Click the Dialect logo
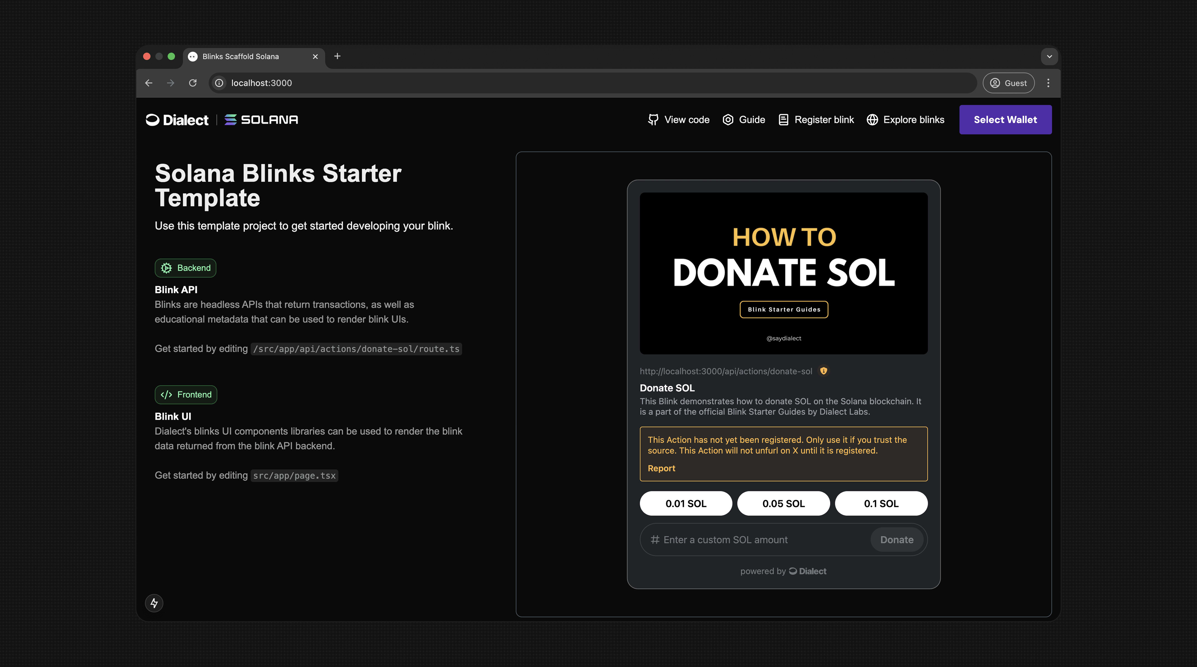This screenshot has height=667, width=1197. pos(177,120)
